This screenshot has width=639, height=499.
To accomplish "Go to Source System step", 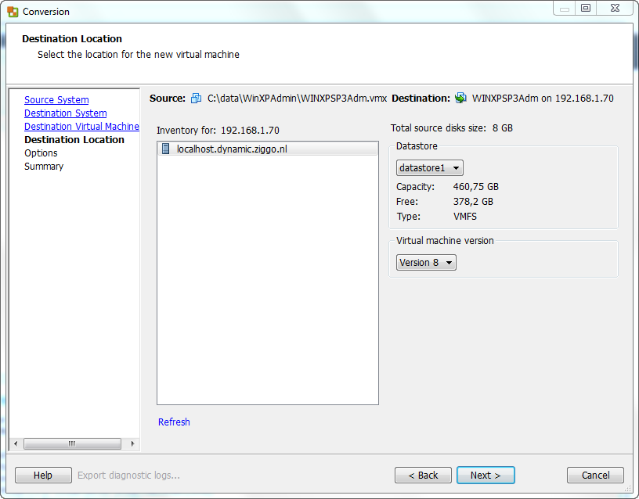I will (56, 99).
